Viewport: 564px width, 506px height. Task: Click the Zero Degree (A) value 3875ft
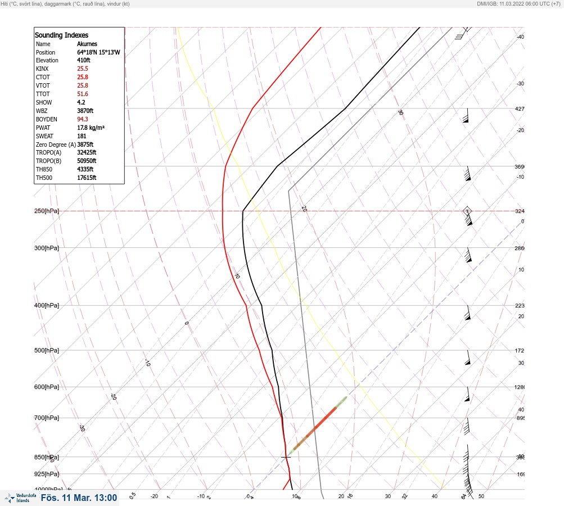[85, 144]
